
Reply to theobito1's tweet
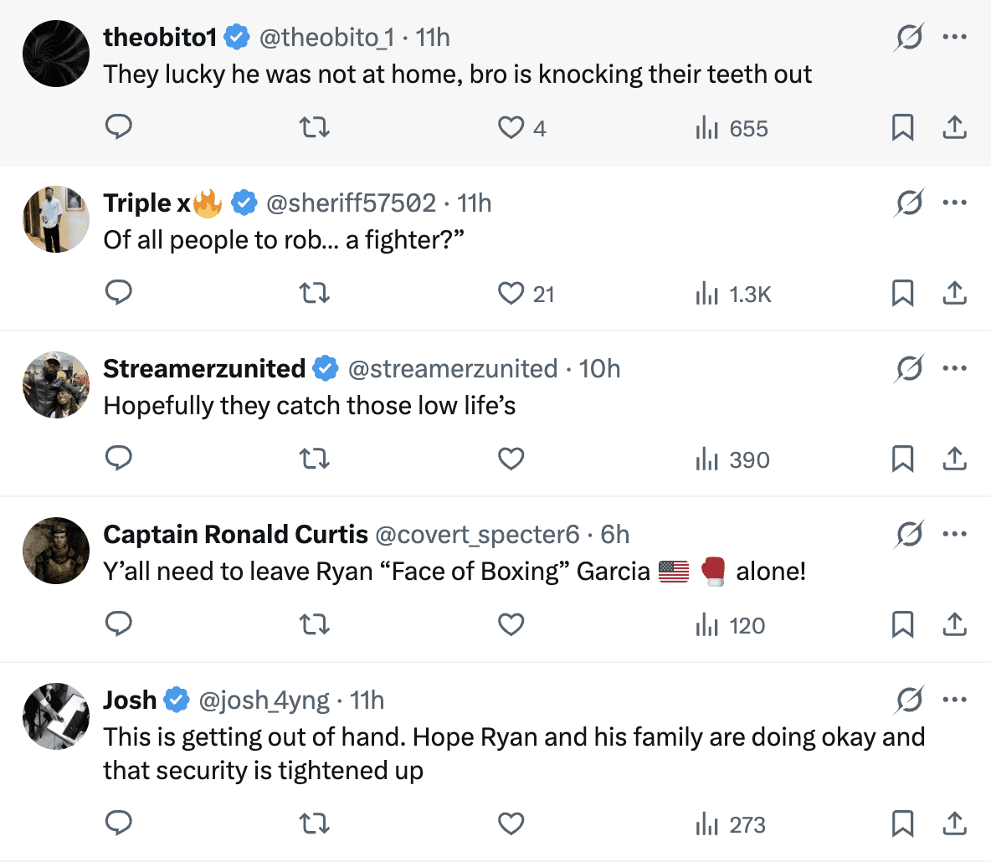[x=119, y=126]
